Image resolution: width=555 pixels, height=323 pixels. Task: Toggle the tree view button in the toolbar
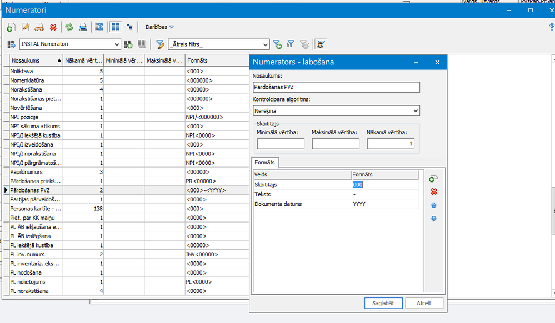tap(129, 27)
